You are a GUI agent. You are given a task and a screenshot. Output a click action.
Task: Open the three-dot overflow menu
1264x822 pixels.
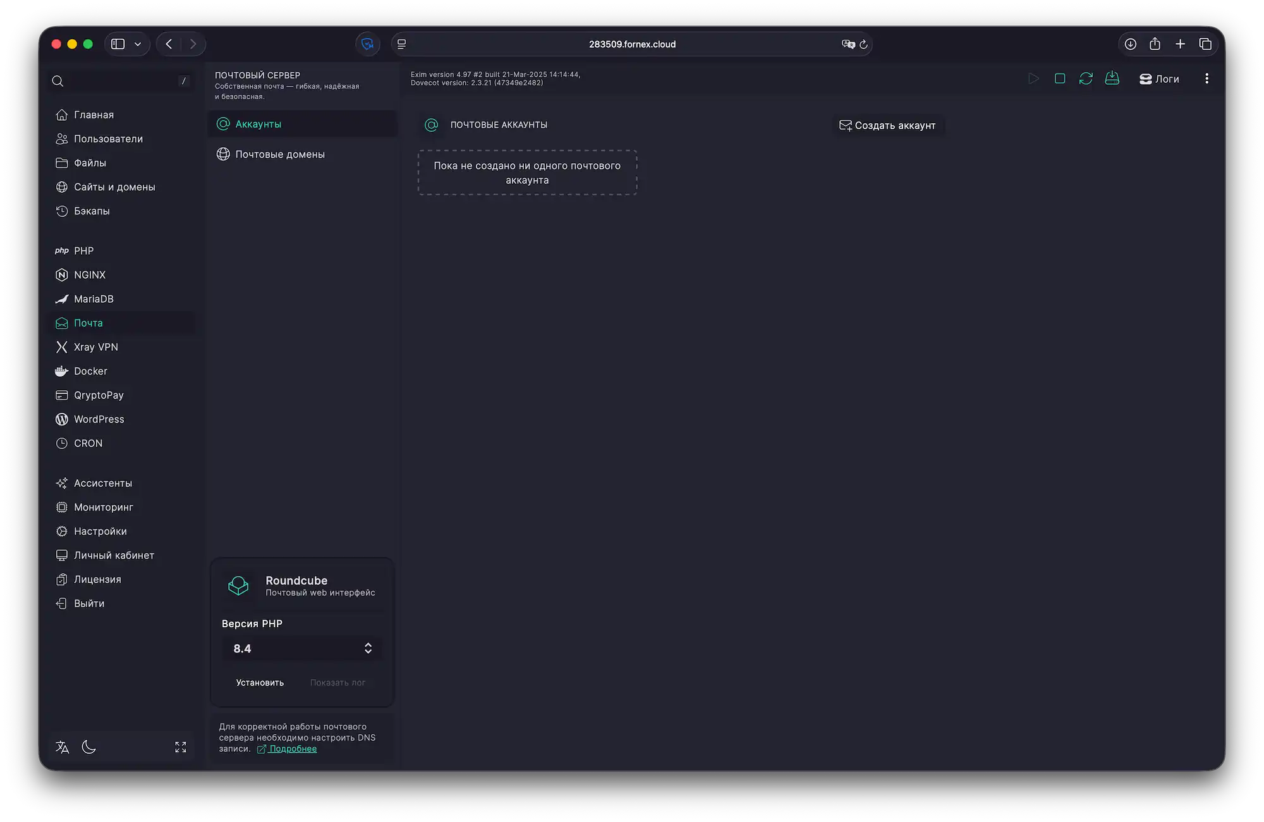pyautogui.click(x=1206, y=78)
